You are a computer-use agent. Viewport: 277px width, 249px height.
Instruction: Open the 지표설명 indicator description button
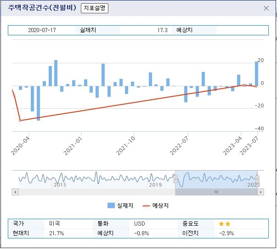pos(95,8)
